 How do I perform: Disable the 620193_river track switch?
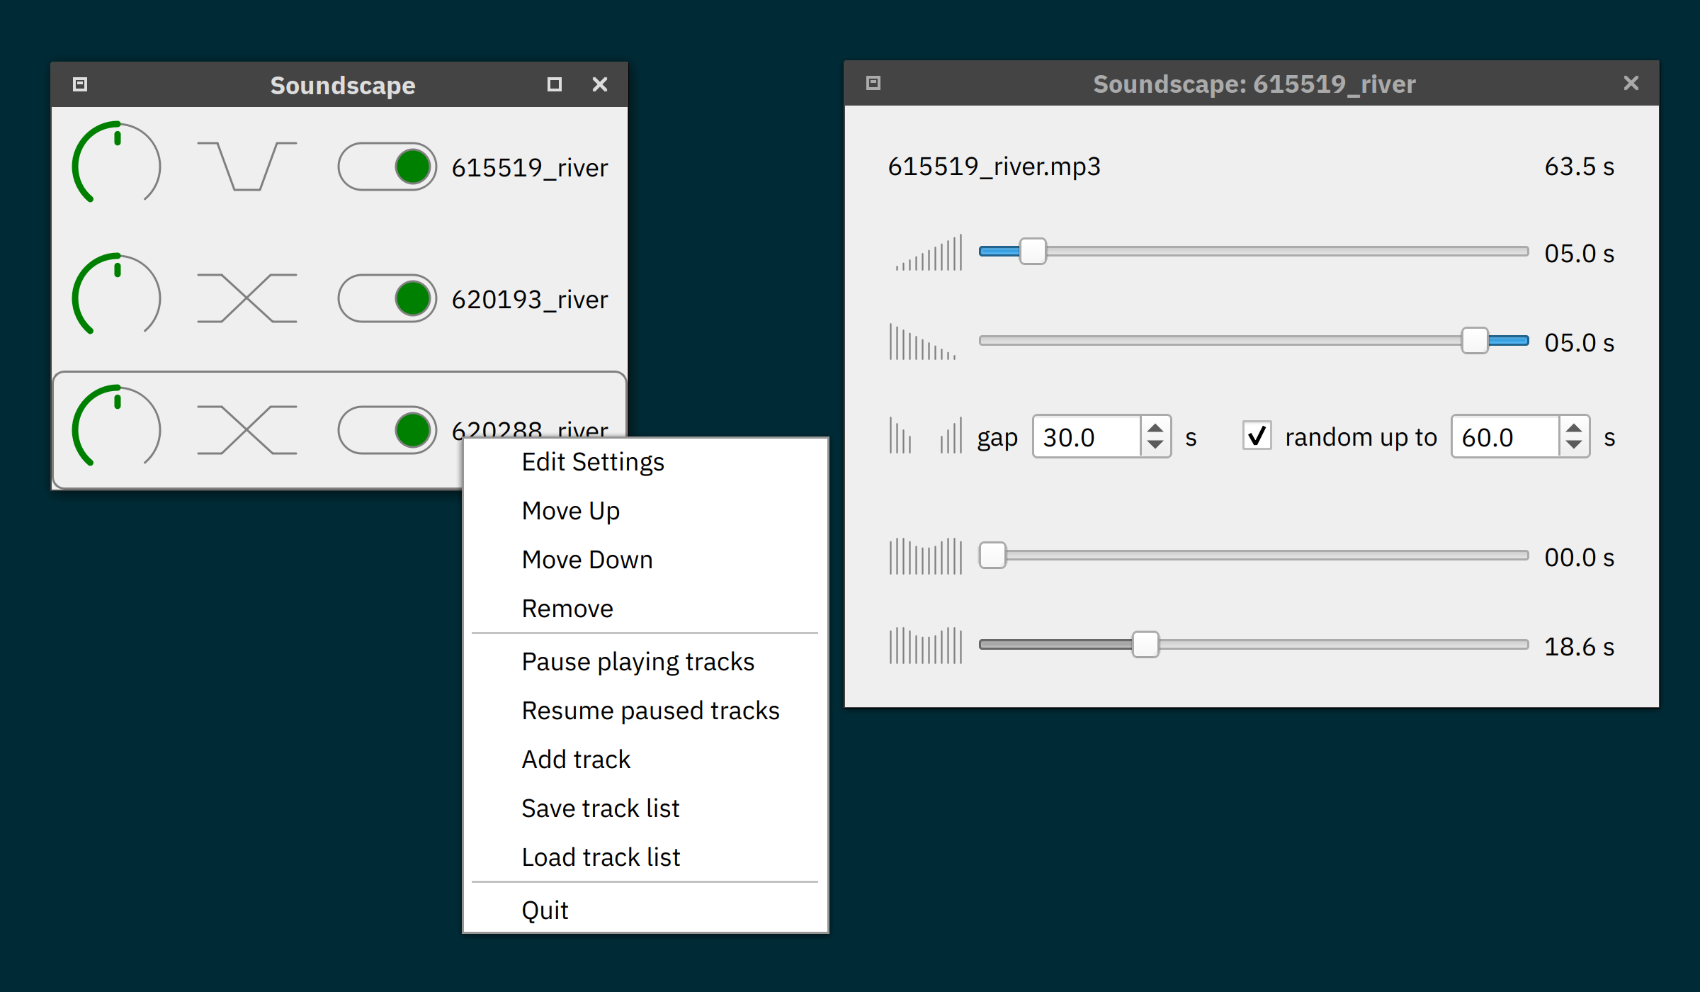coord(387,298)
